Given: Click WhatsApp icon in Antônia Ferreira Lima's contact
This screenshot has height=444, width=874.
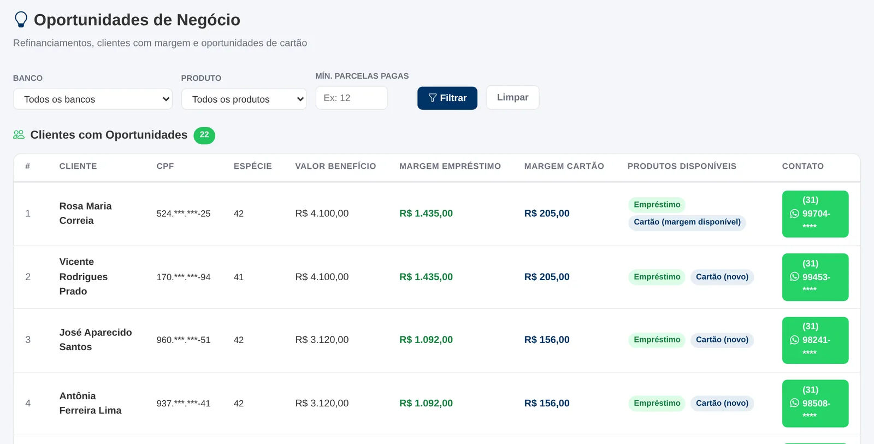Looking at the screenshot, I should point(795,403).
